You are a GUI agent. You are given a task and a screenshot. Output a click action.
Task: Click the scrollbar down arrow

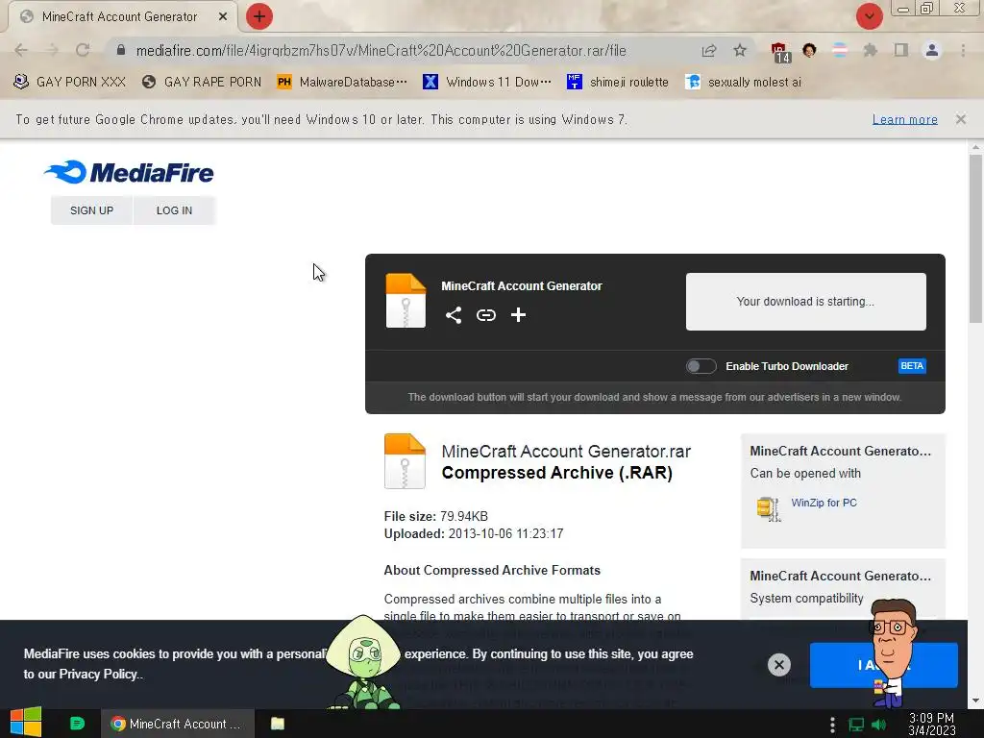click(x=975, y=701)
